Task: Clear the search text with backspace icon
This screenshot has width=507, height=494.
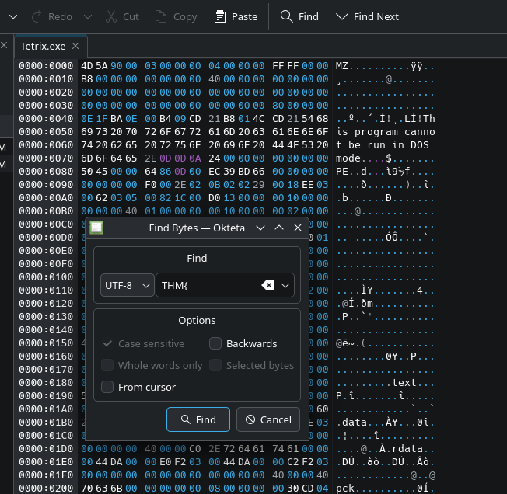Action: point(267,285)
